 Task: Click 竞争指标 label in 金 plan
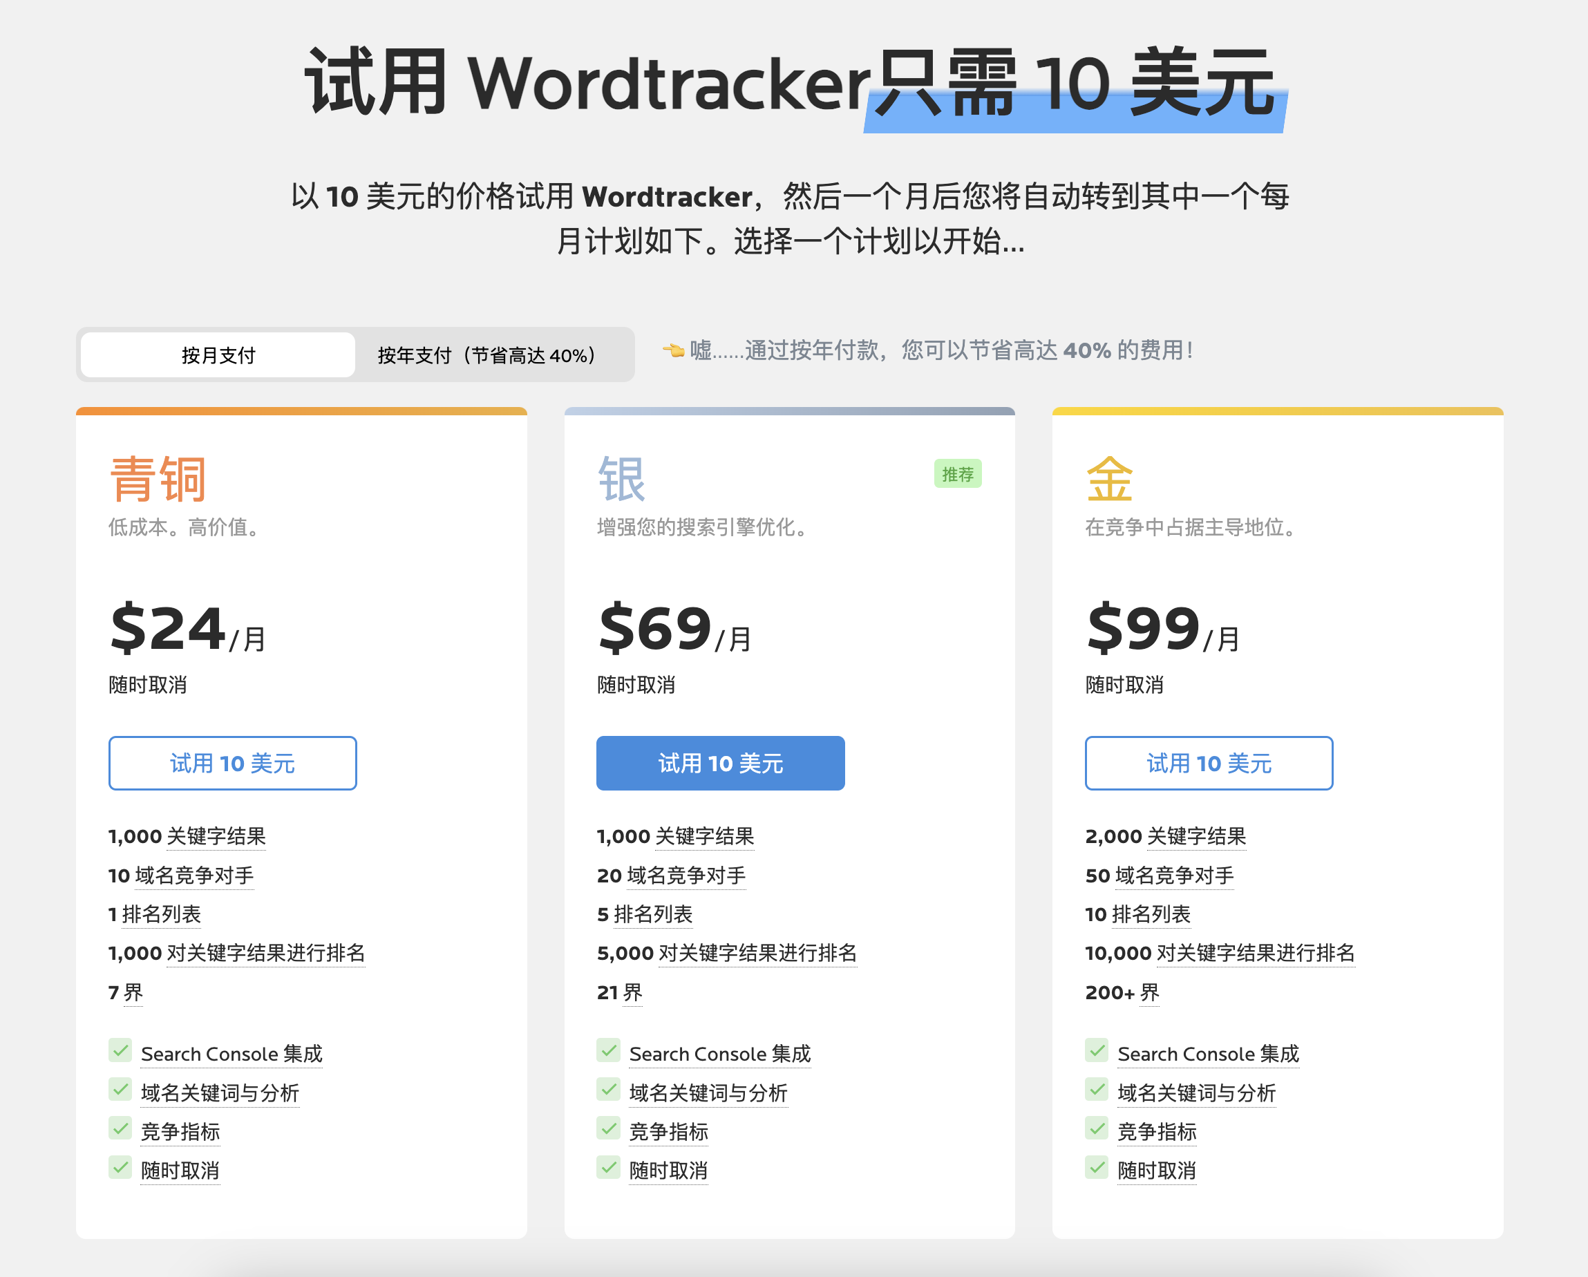[x=1157, y=1132]
